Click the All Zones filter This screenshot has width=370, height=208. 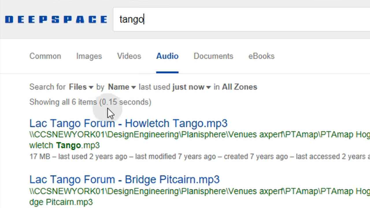pos(239,87)
